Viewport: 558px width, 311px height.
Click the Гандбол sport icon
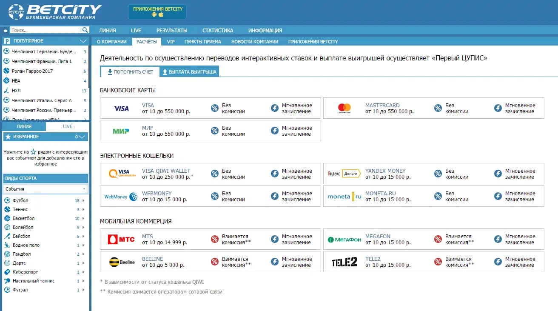[x=7, y=254]
